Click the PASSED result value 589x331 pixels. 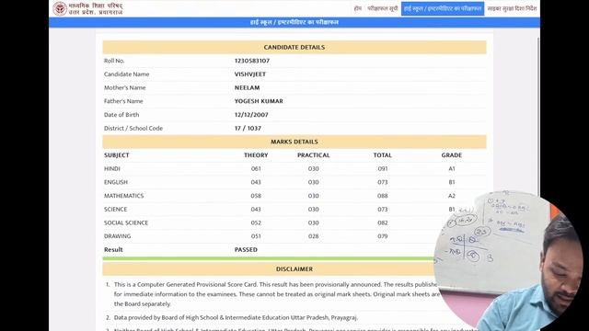click(x=246, y=250)
